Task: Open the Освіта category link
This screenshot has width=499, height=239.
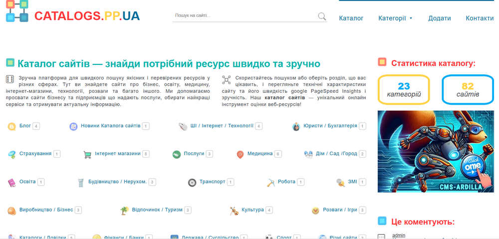Action: pyautogui.click(x=27, y=182)
